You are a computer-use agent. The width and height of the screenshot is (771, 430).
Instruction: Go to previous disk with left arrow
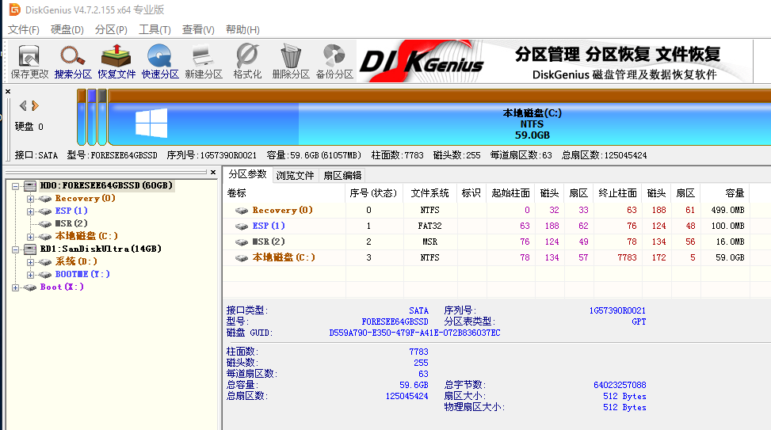pos(23,105)
